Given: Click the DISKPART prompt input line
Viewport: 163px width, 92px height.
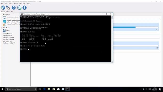Looking at the screenshot, I should click(24, 49).
